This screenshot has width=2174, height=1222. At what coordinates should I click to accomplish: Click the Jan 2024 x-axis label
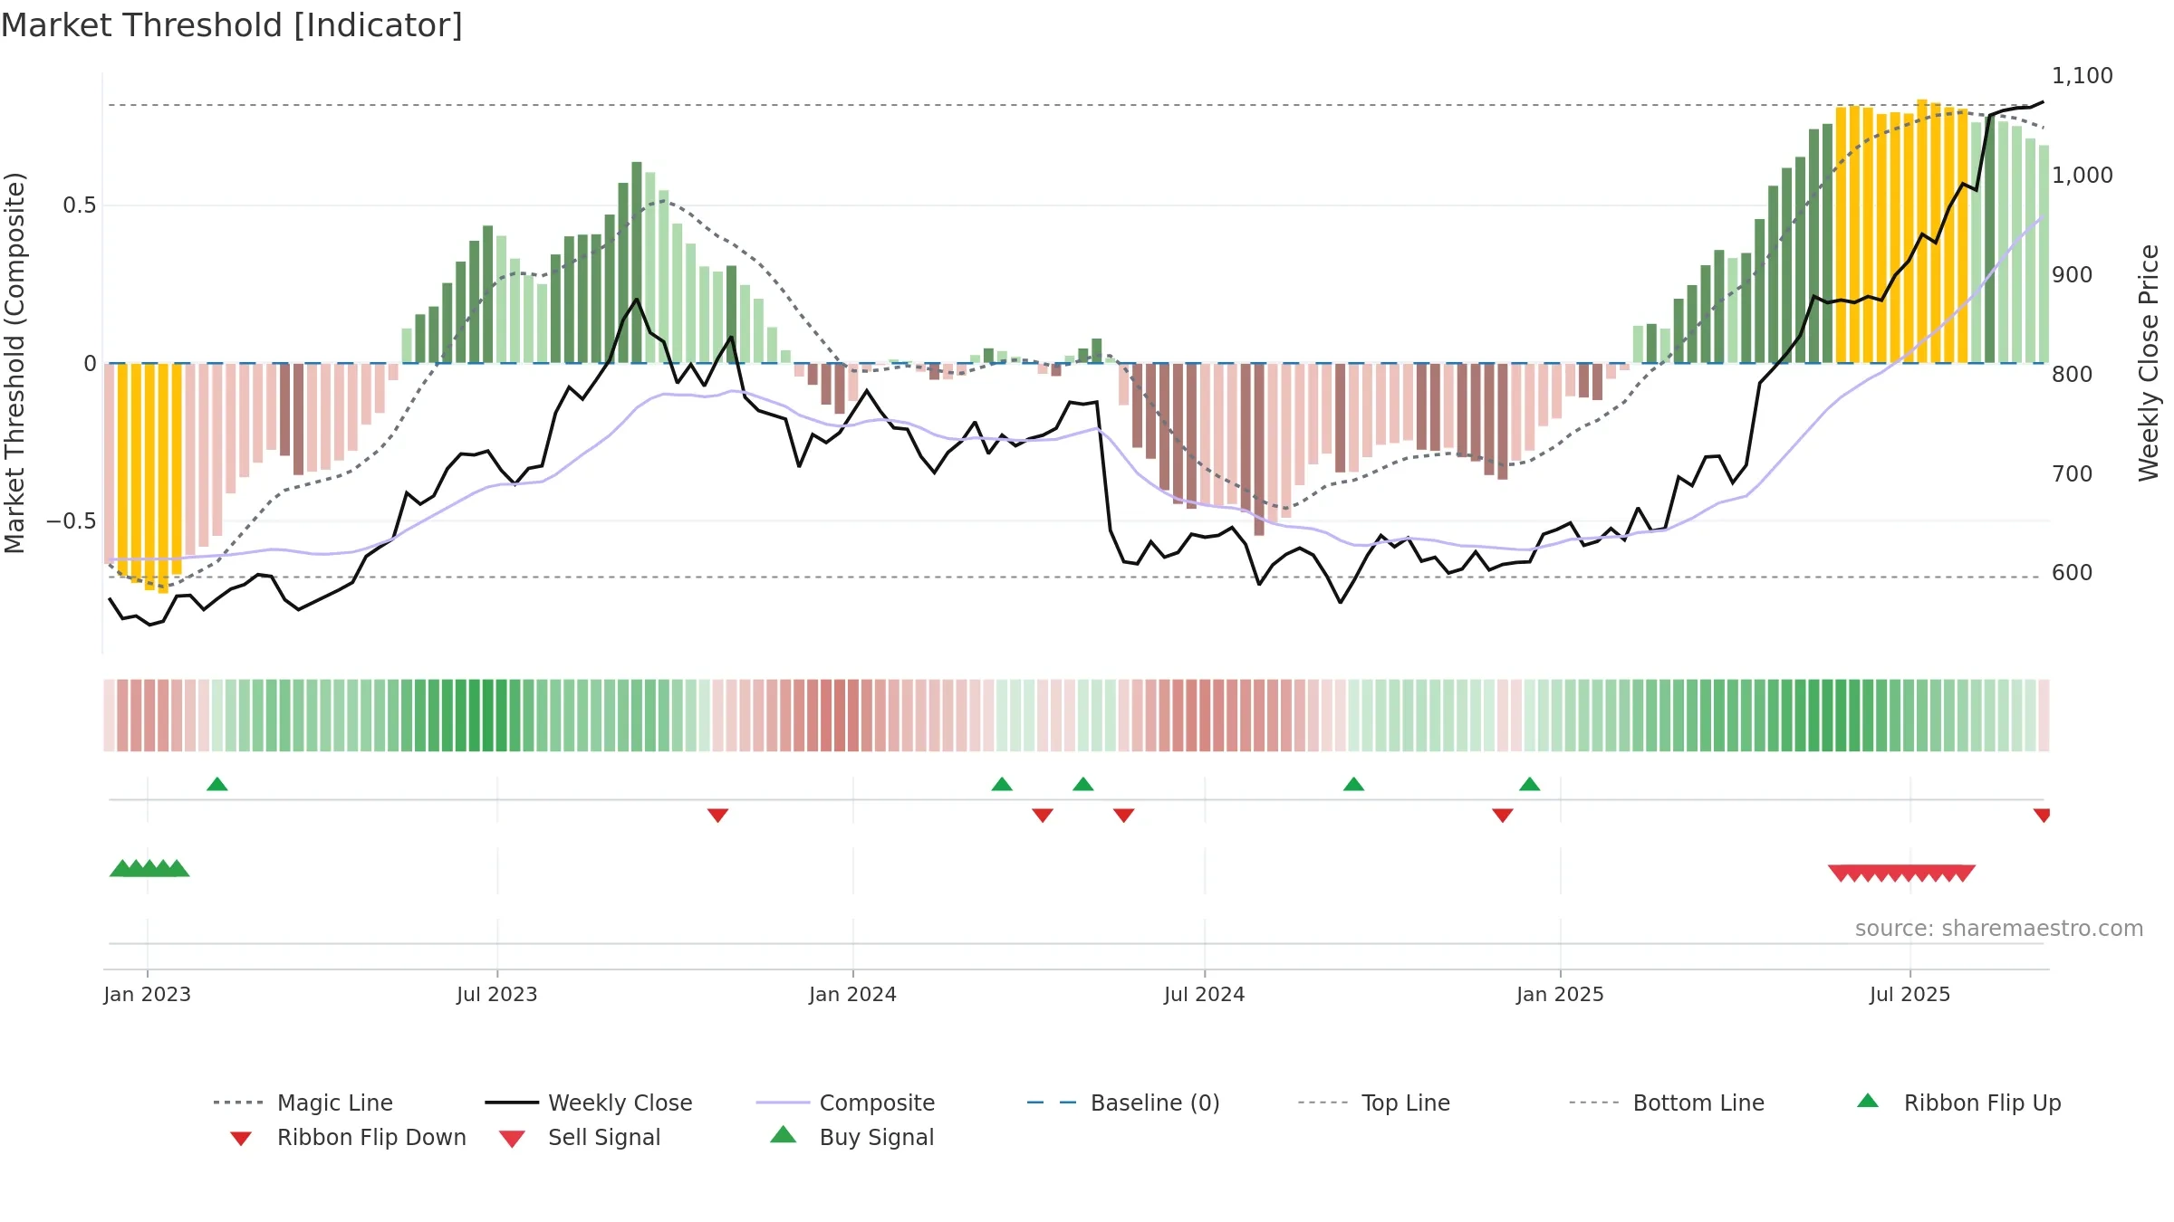[853, 994]
